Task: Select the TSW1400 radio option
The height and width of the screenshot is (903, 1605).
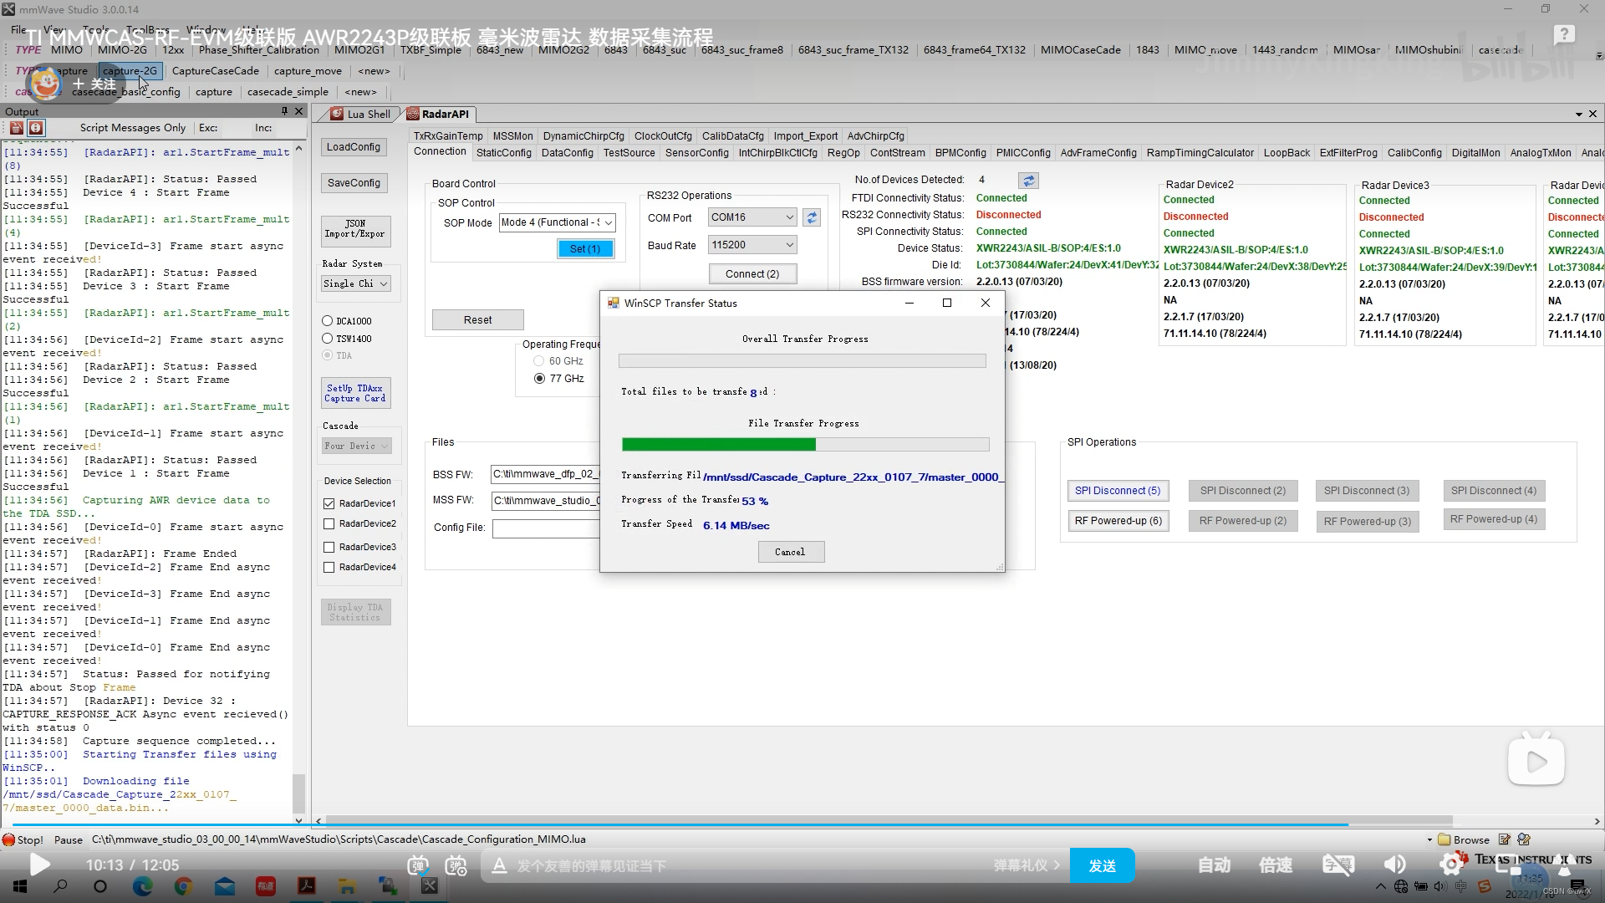Action: tap(328, 339)
